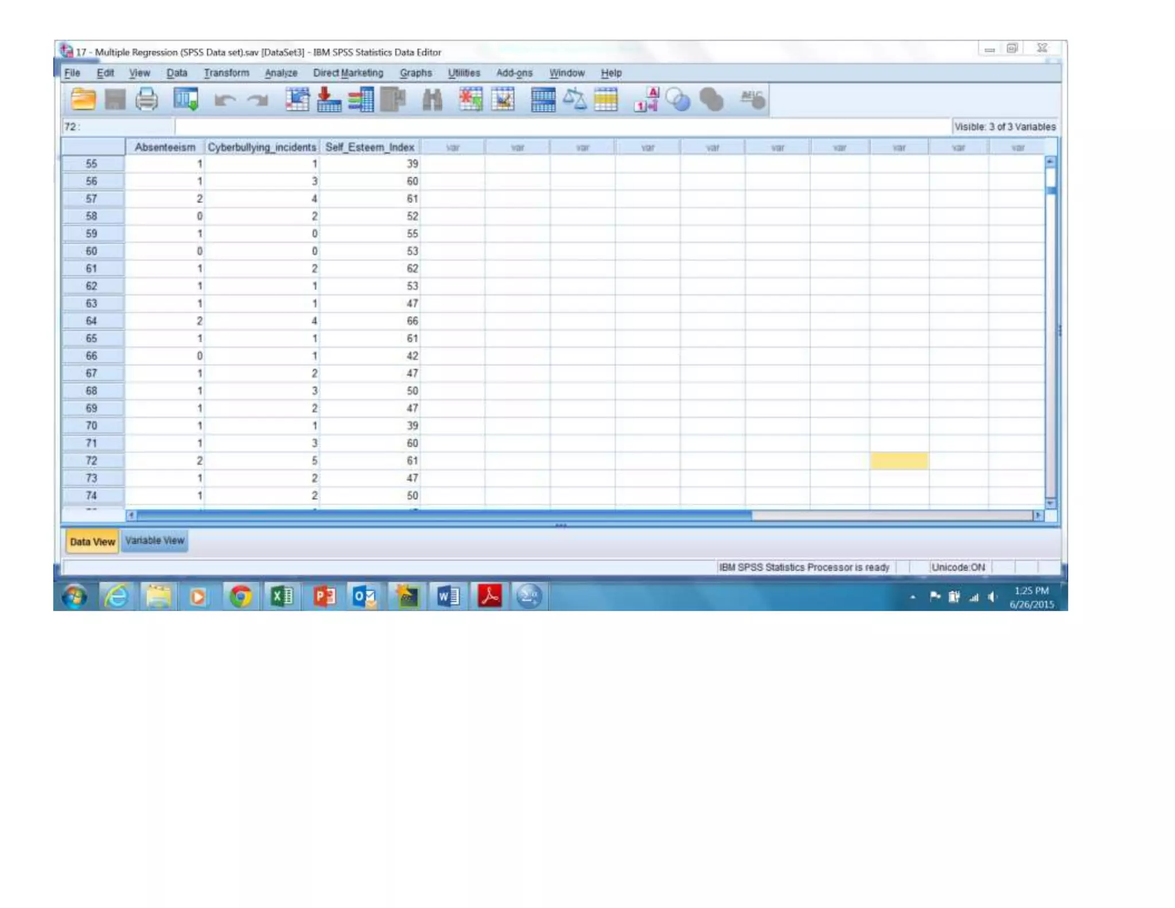The width and height of the screenshot is (1175, 908).
Task: Click the Print toolbar icon
Action: point(147,100)
